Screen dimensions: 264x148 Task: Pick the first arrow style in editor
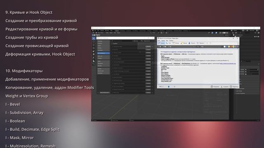pyautogui.click(x=160, y=46)
